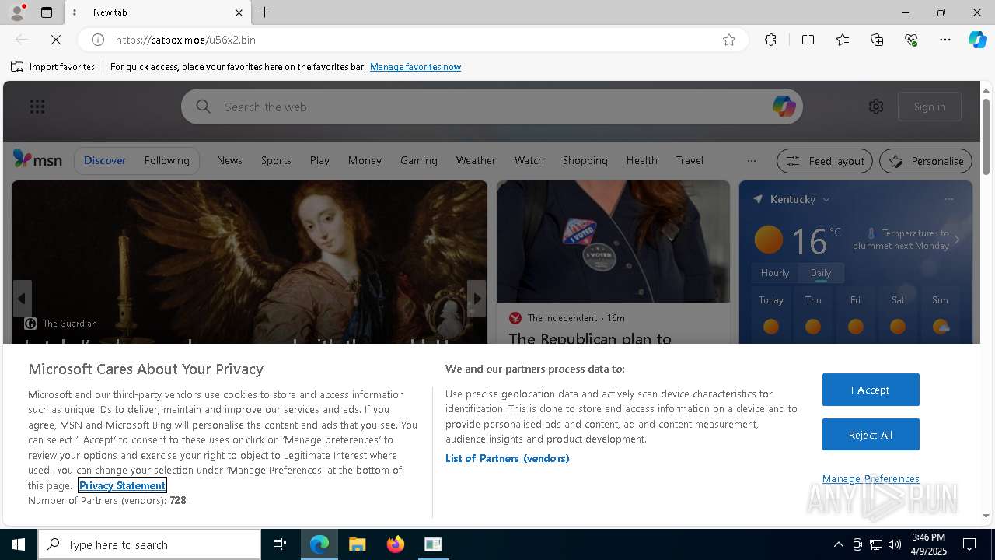Image resolution: width=995 pixels, height=560 pixels.
Task: Open Feed layout options
Action: point(826,161)
